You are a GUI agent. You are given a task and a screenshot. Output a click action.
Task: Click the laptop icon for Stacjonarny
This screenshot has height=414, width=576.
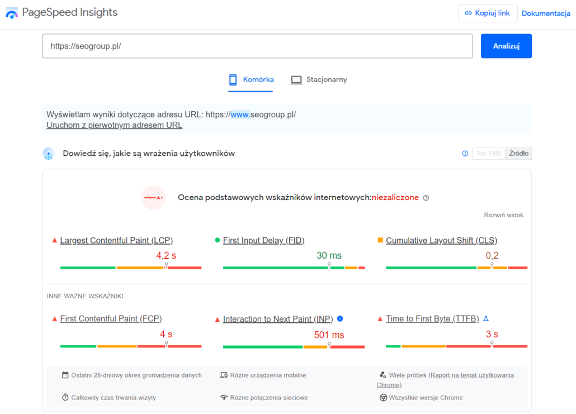[x=296, y=80]
